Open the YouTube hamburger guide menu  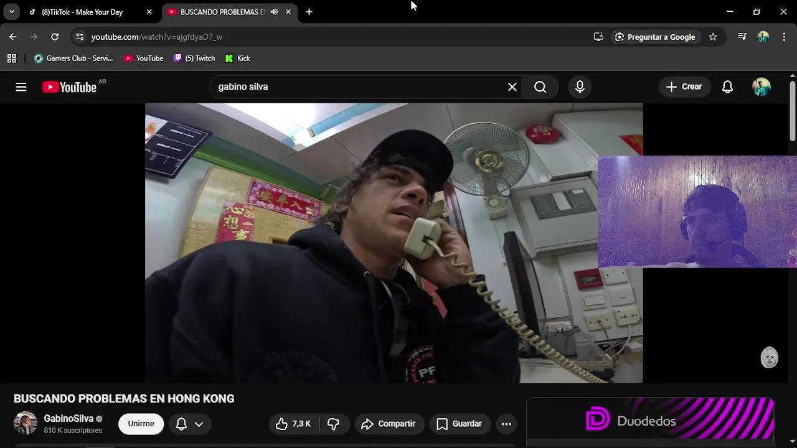point(21,87)
